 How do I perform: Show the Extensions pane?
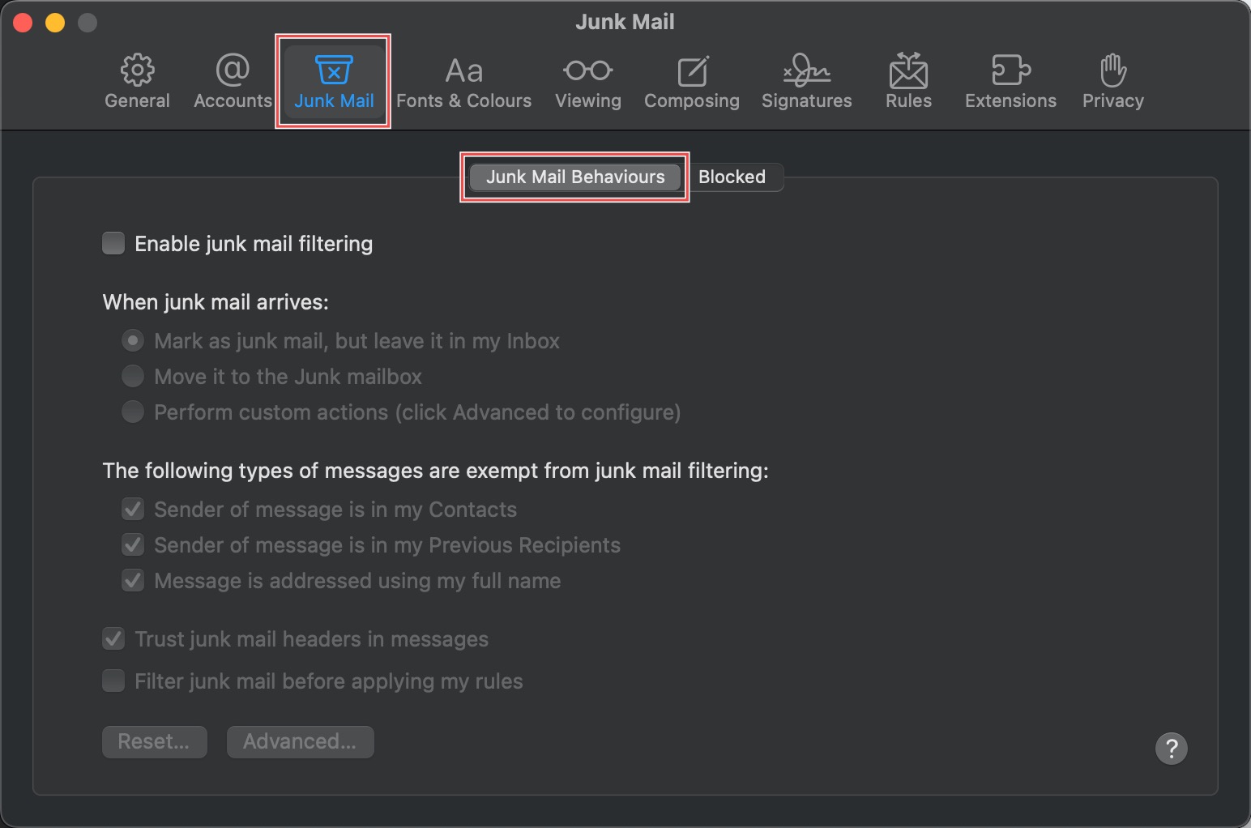(1010, 81)
